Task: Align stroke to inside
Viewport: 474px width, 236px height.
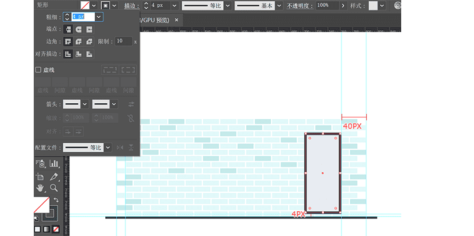Action: point(79,54)
